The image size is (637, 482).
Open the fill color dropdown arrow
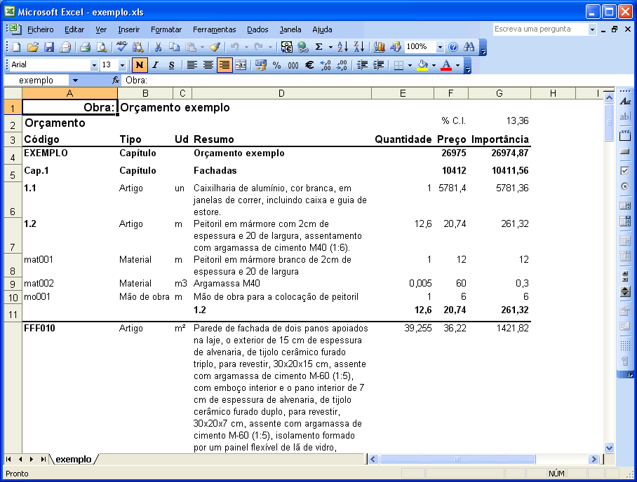pos(434,65)
